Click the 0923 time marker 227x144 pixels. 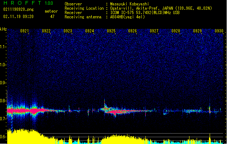[68, 31]
